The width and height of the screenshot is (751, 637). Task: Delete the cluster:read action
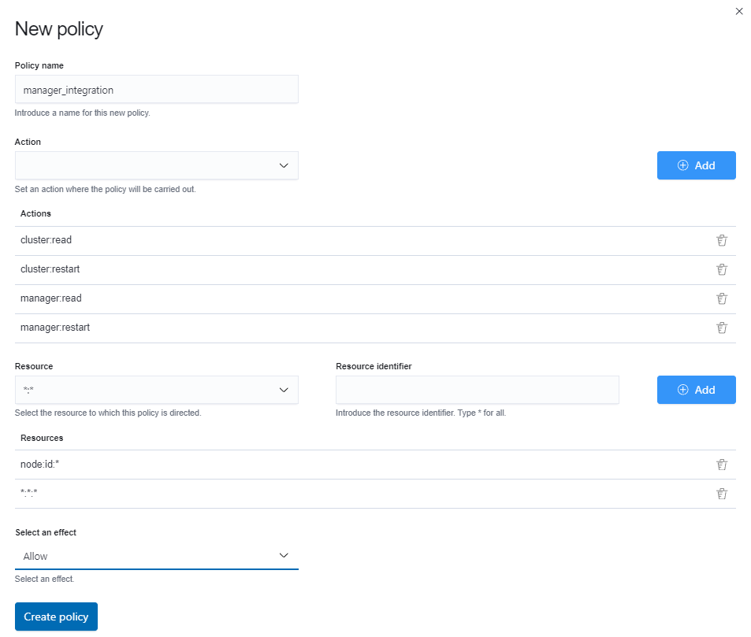tap(721, 240)
